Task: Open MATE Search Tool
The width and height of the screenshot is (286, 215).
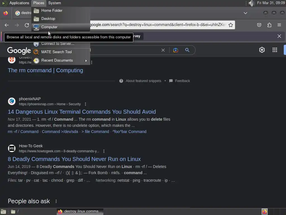Action: click(x=61, y=52)
